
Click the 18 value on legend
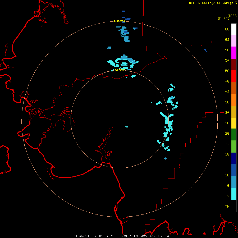pos(227,154)
